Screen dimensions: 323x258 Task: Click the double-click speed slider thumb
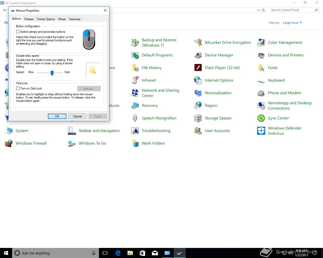coord(52,73)
